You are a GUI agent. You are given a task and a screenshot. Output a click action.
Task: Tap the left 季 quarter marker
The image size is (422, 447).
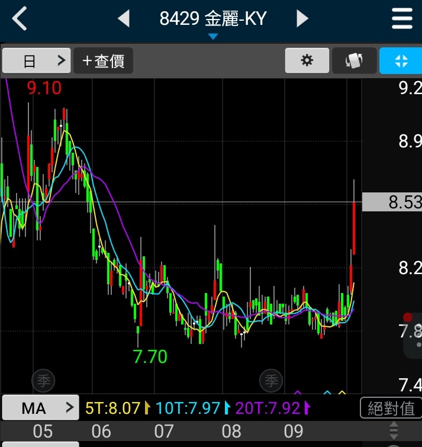click(43, 381)
